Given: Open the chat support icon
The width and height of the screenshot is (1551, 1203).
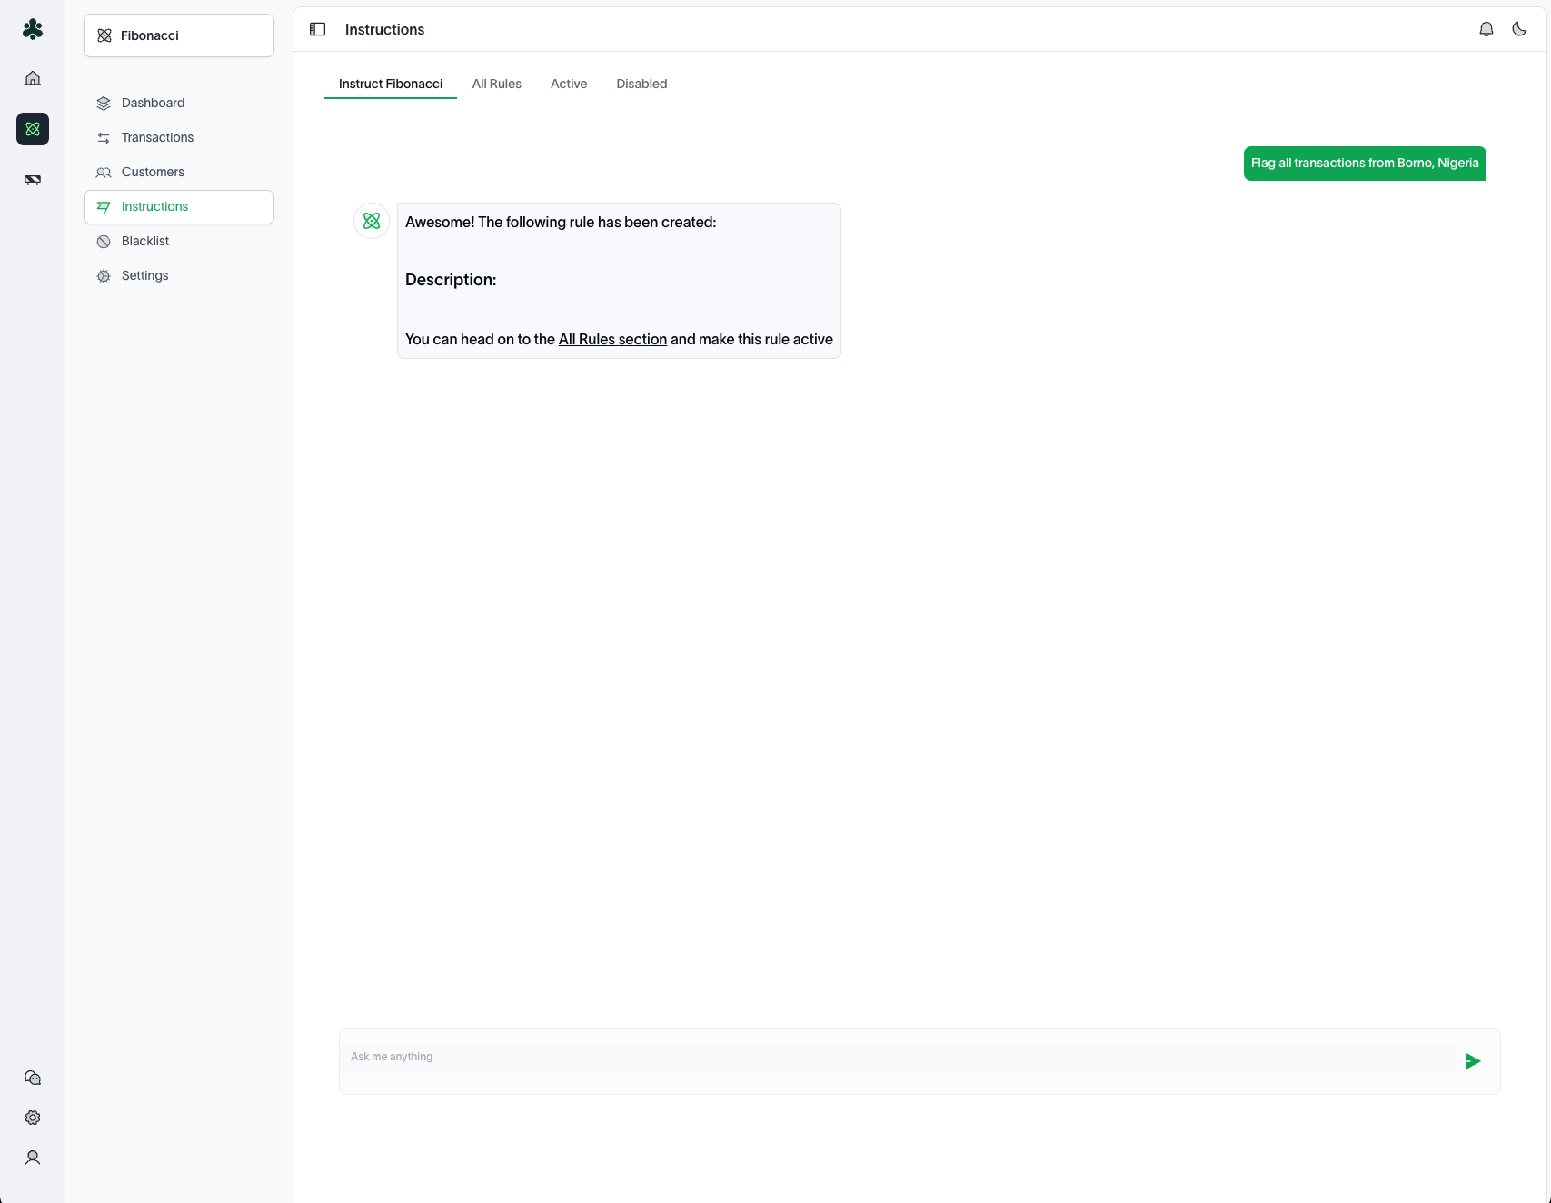Looking at the screenshot, I should (33, 1078).
